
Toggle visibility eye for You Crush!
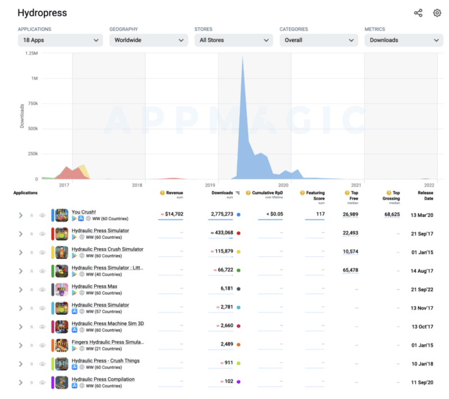[x=42, y=215]
